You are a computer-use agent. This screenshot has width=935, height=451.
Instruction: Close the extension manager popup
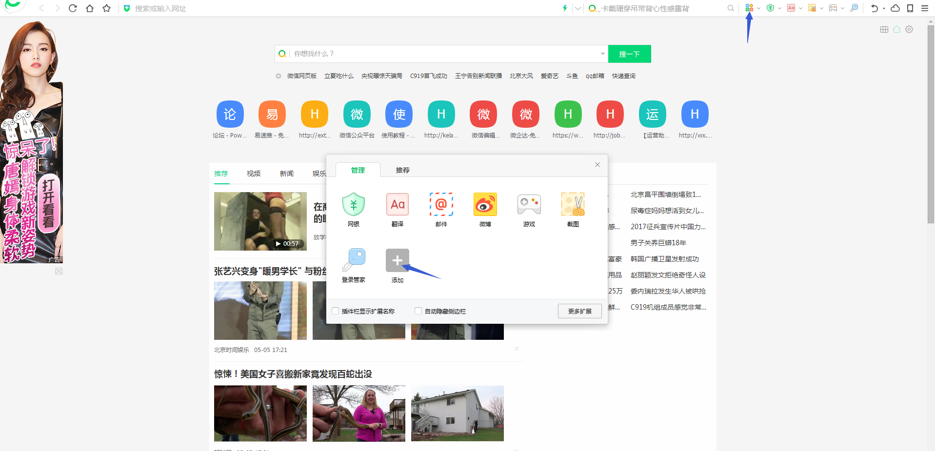point(597,165)
